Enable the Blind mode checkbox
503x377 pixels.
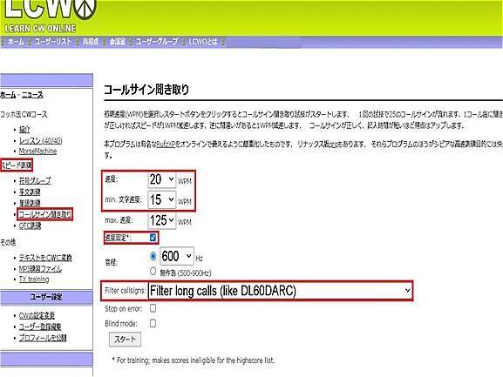[153, 323]
